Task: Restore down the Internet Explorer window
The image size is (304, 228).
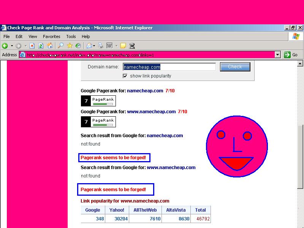Action: tap(293, 28)
